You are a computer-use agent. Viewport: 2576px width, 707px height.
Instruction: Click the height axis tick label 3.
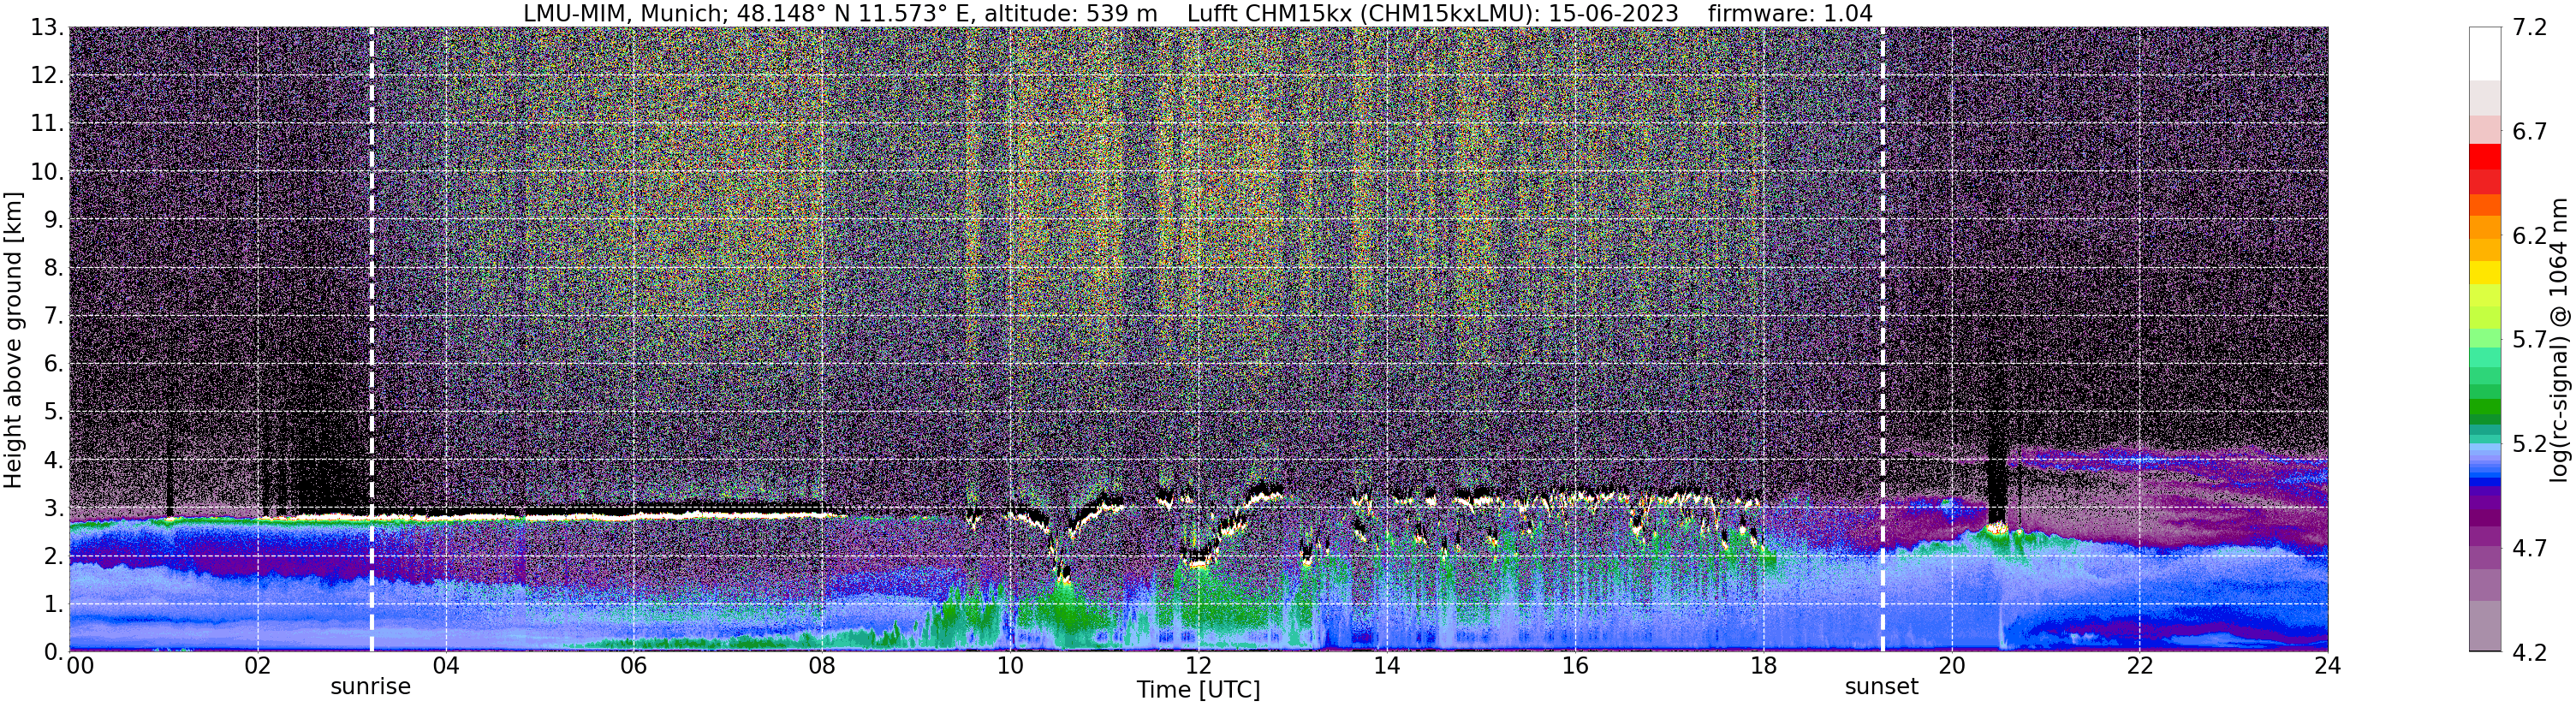pos(54,508)
